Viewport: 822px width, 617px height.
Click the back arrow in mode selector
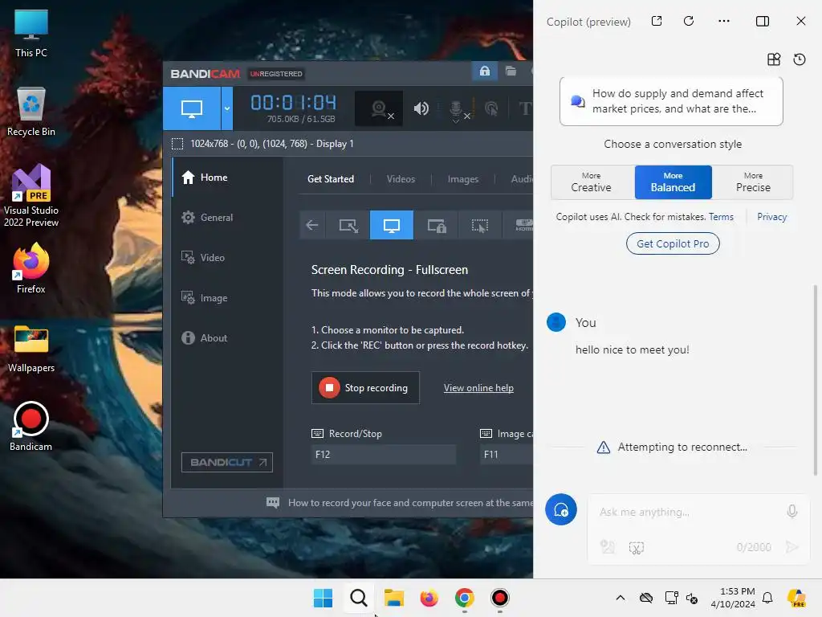click(312, 225)
